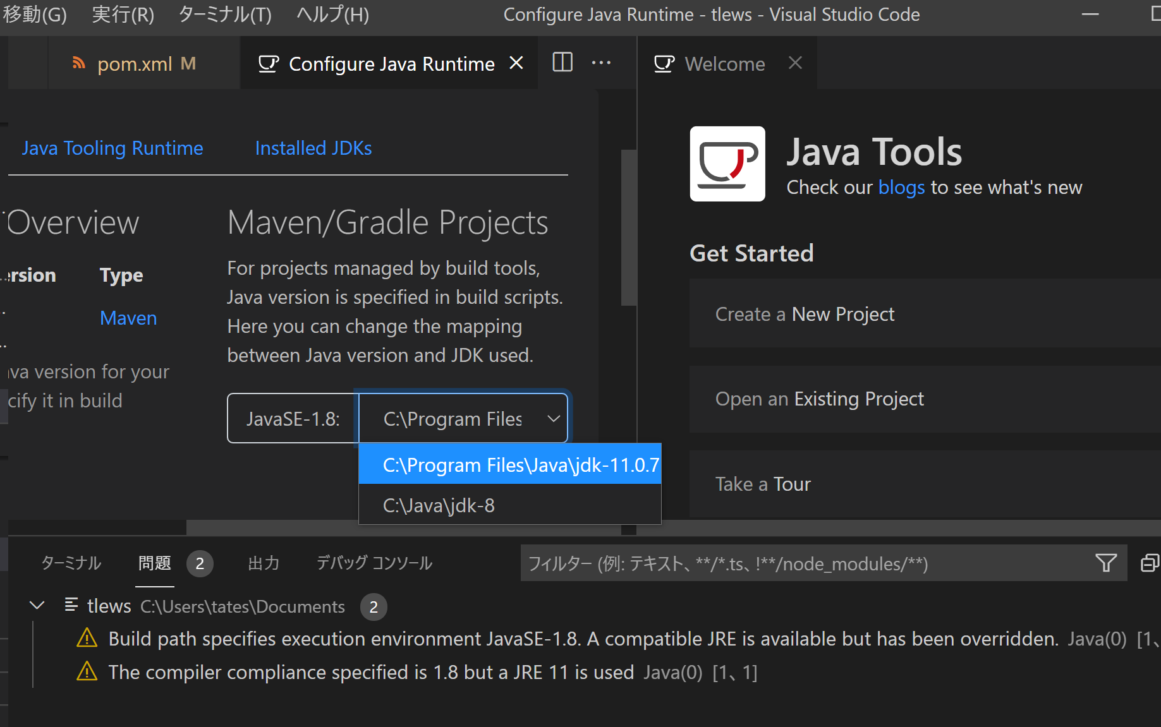Click the first warning triangle icon
The image size is (1161, 727).
point(87,639)
